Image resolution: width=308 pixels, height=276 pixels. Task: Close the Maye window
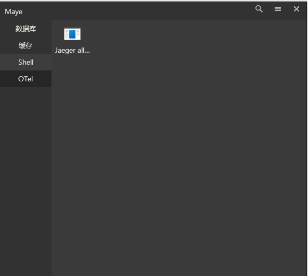297,9
